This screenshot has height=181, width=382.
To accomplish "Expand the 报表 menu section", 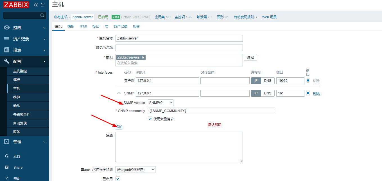I will 44,50.
